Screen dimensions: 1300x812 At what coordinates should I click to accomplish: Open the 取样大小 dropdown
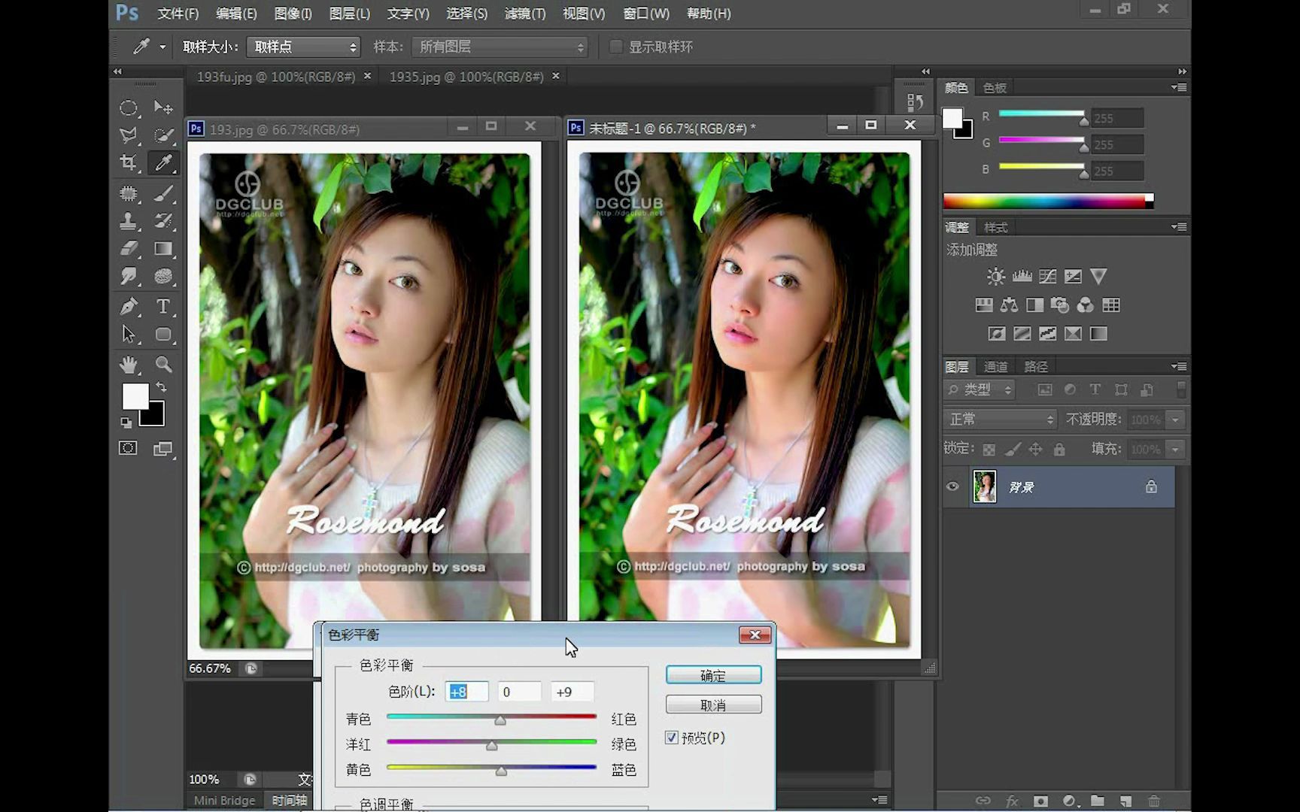click(304, 47)
